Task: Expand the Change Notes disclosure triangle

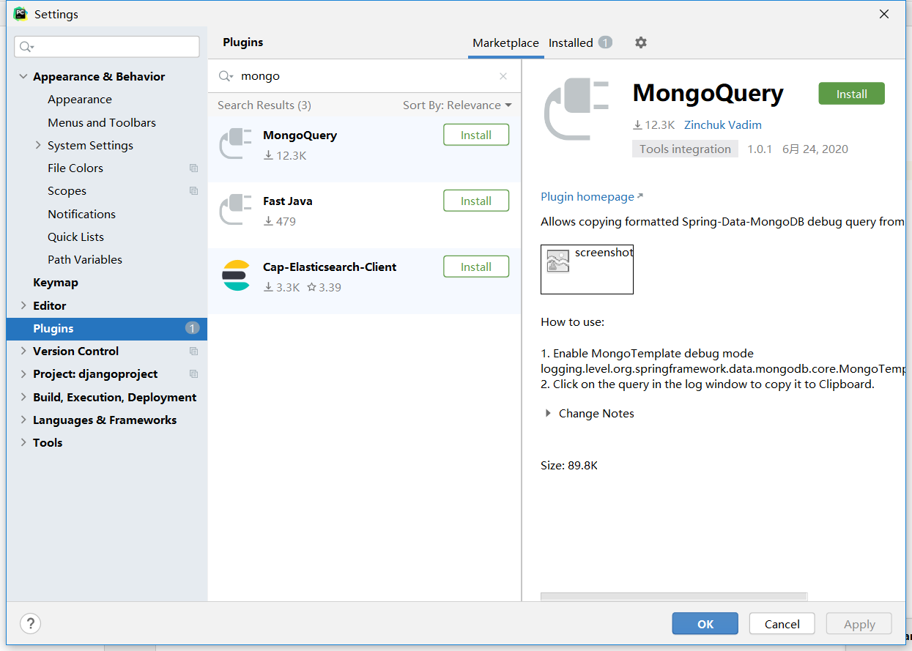Action: (548, 414)
